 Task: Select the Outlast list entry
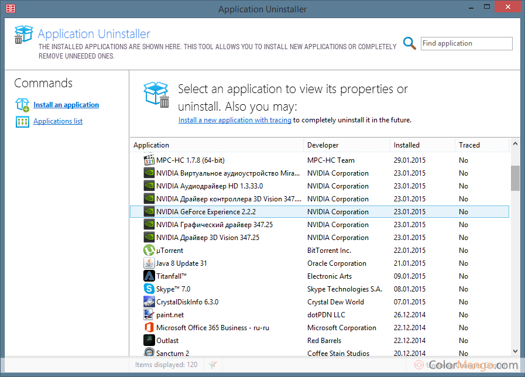coord(320,341)
